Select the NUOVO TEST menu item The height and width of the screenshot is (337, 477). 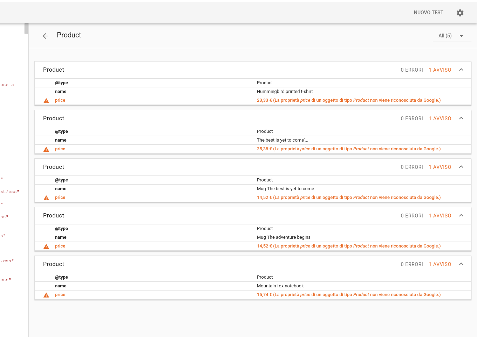pyautogui.click(x=428, y=13)
